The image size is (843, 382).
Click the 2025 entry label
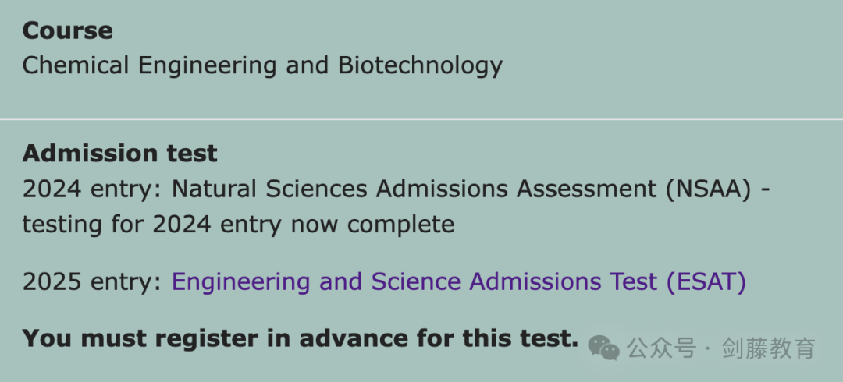click(x=92, y=283)
